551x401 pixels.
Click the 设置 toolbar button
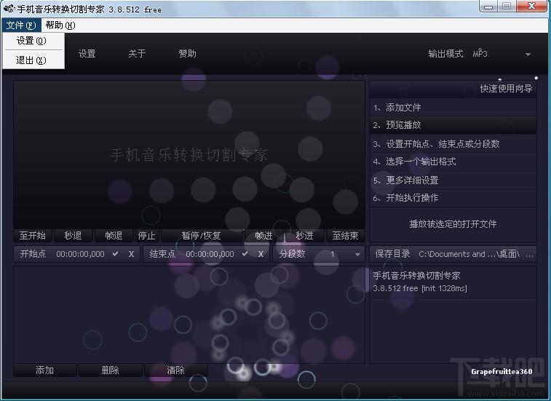(87, 53)
